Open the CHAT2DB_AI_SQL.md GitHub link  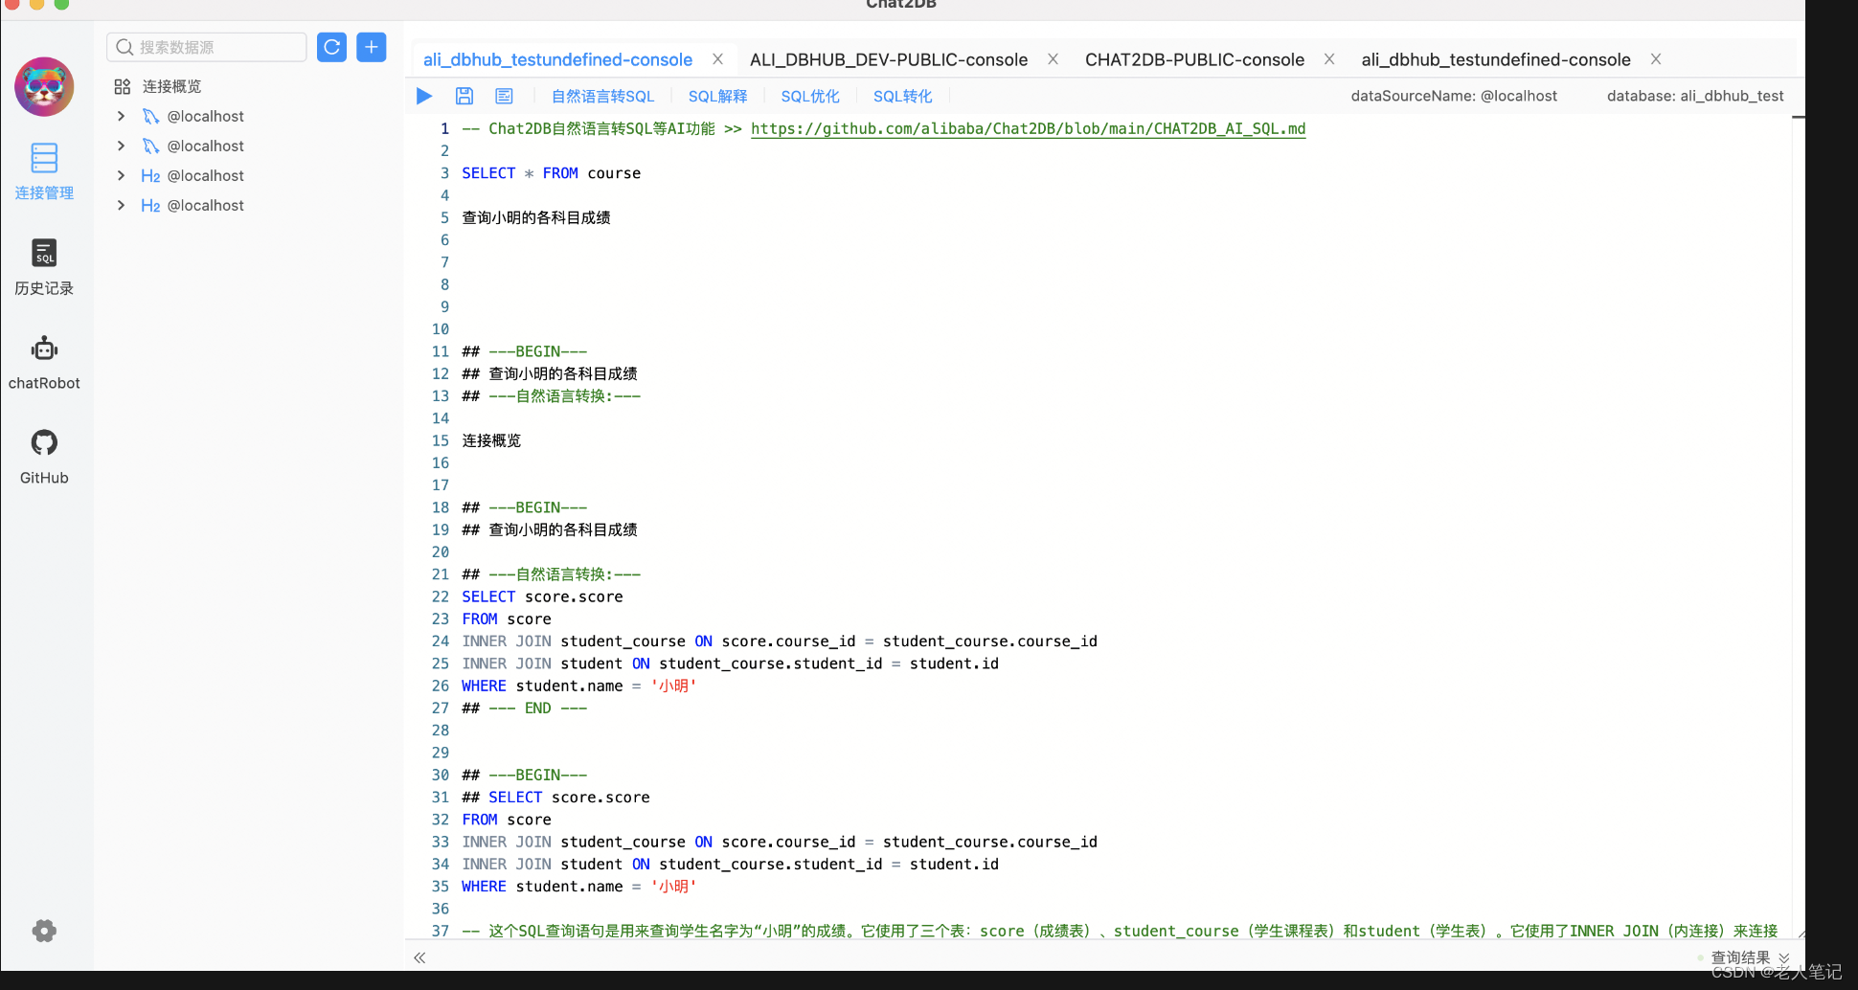pos(1028,128)
